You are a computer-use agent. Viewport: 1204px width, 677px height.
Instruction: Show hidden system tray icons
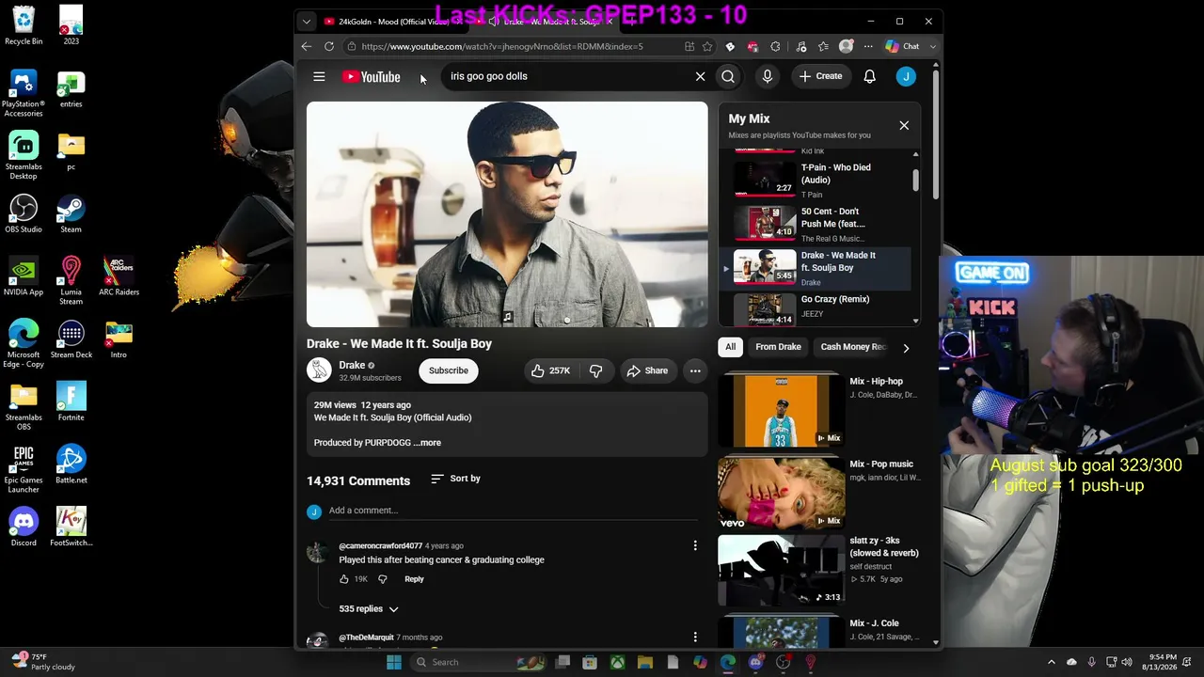(1052, 662)
